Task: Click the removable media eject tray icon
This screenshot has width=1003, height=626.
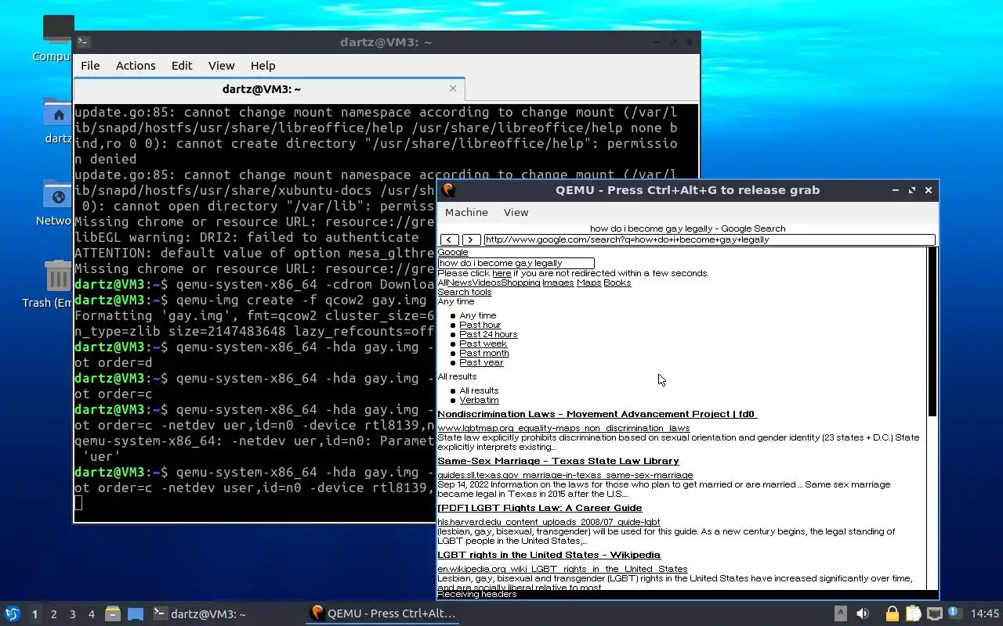Action: coord(840,614)
